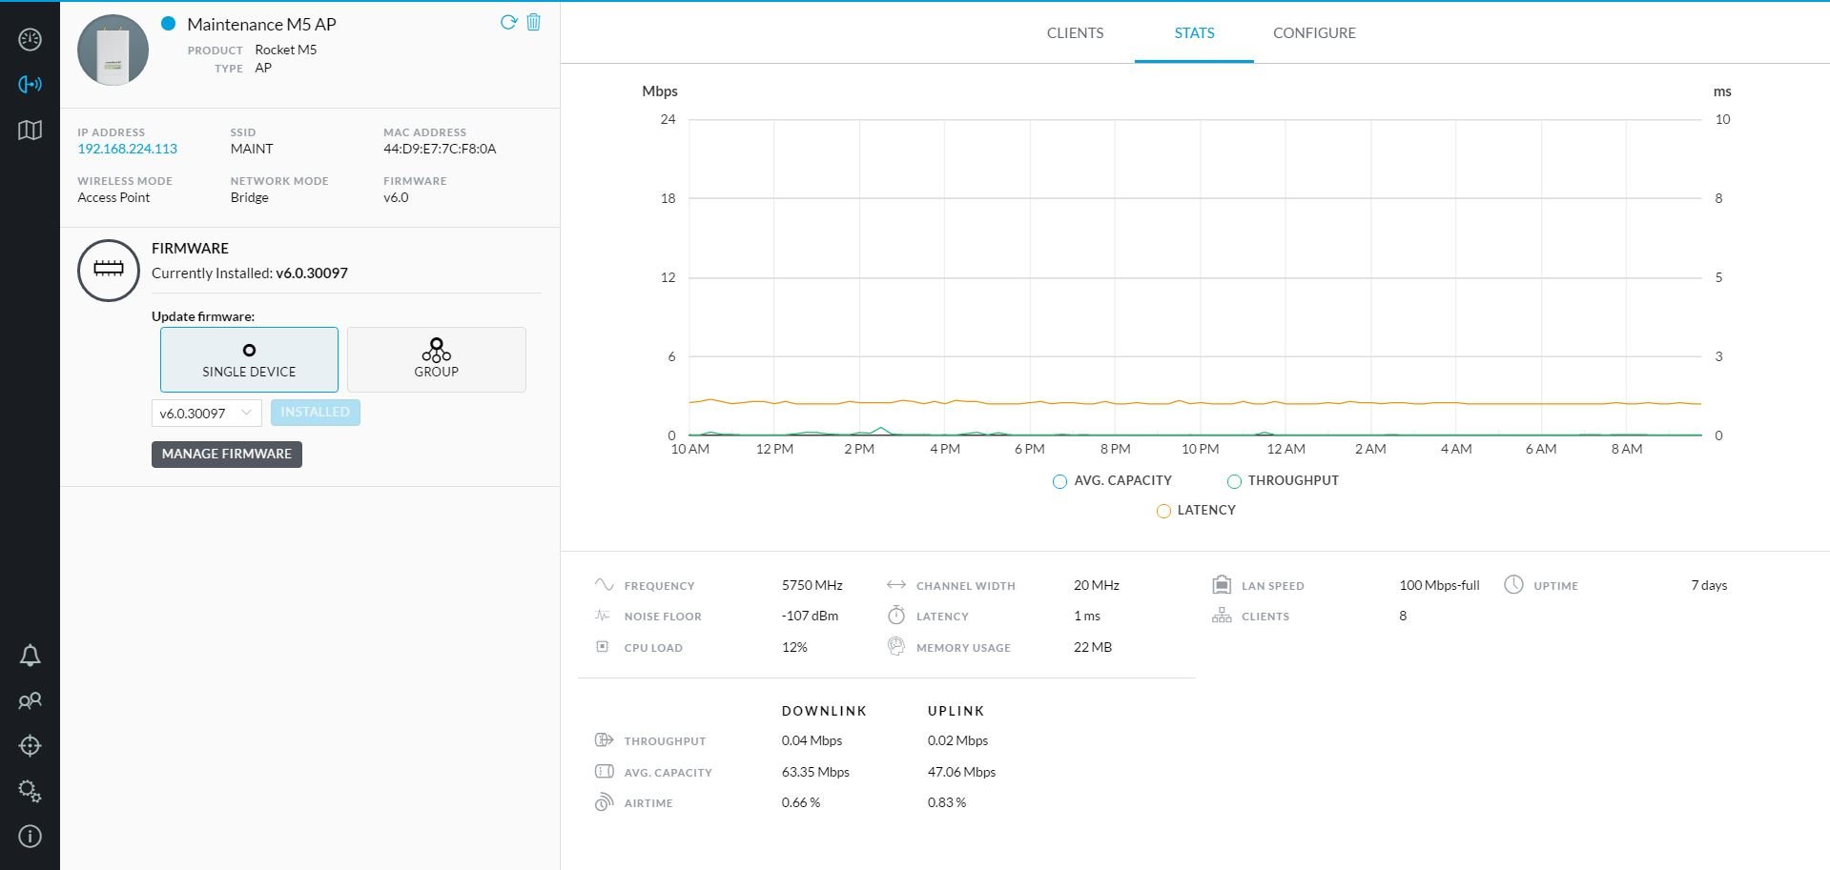
Task: Open the notifications bell icon
Action: (x=30, y=656)
